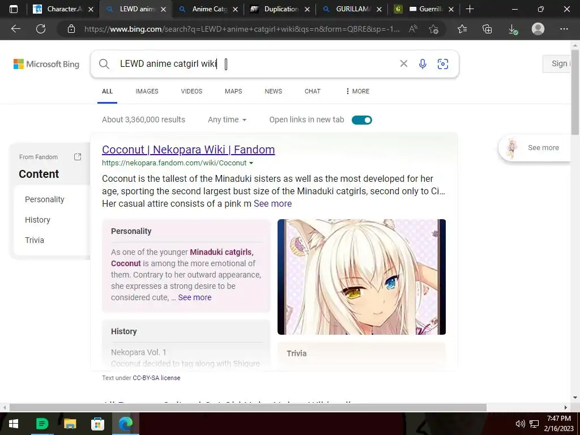580x435 pixels.
Task: Open the Trivia card heading
Action: [x=297, y=353]
